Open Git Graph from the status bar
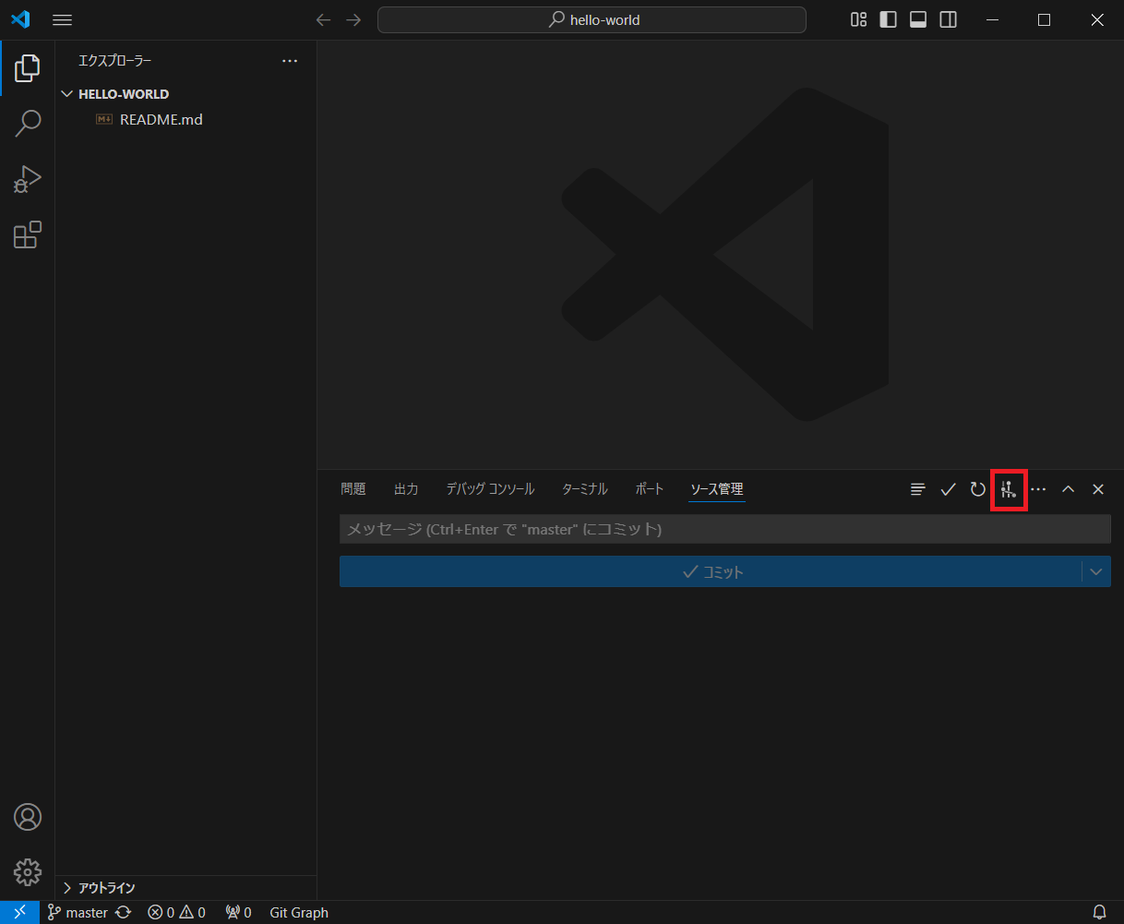This screenshot has height=924, width=1124. tap(299, 912)
